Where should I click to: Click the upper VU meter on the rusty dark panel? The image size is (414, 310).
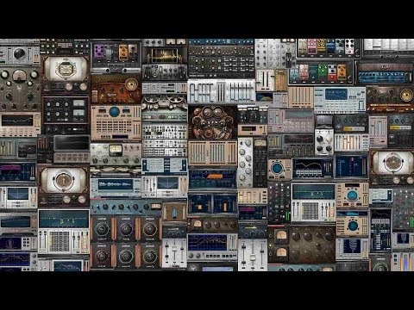(x=281, y=235)
